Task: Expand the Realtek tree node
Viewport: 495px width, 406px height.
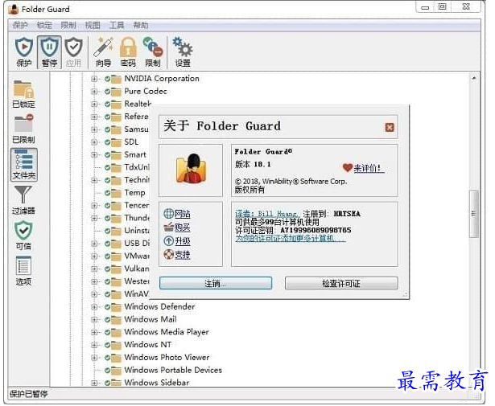Action: click(x=94, y=104)
